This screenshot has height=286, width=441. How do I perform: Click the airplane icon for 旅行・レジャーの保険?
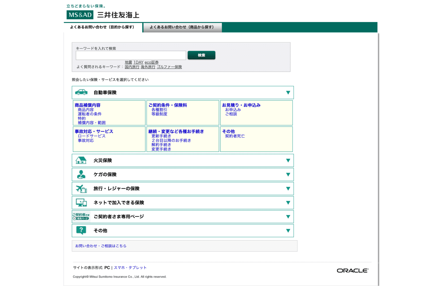coord(81,189)
